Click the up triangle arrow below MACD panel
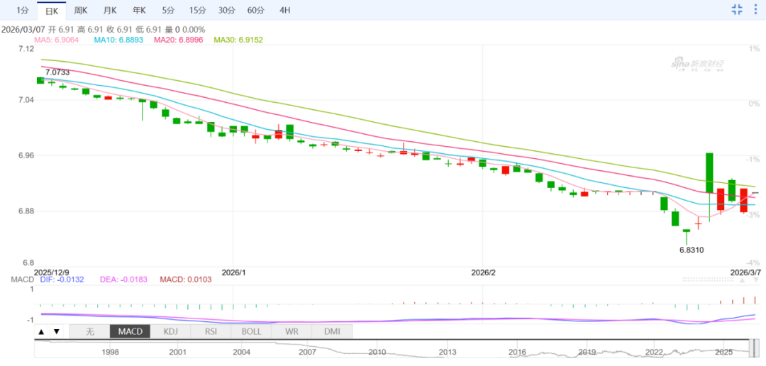This screenshot has width=766, height=366. point(41,331)
